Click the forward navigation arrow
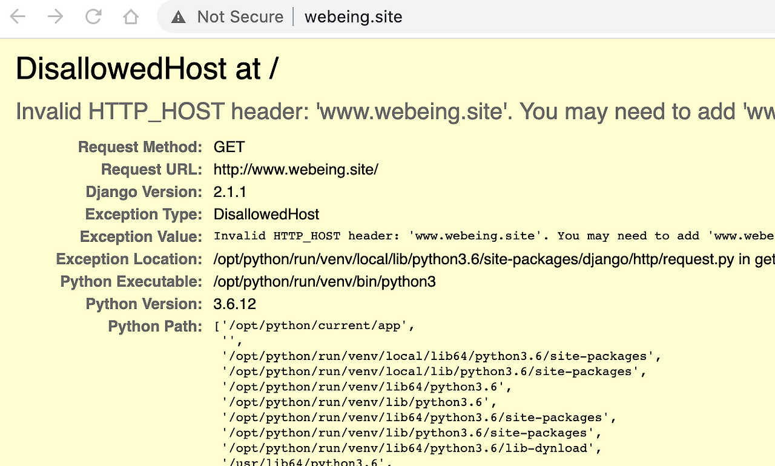The width and height of the screenshot is (775, 466). 55,16
